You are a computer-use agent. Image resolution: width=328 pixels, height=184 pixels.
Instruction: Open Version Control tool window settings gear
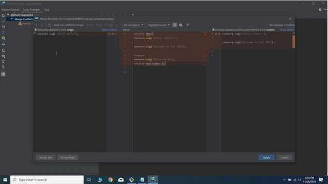pyautogui.click(x=320, y=10)
